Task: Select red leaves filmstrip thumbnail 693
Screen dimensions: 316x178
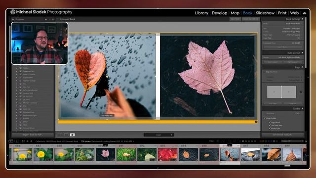Action: (168, 154)
